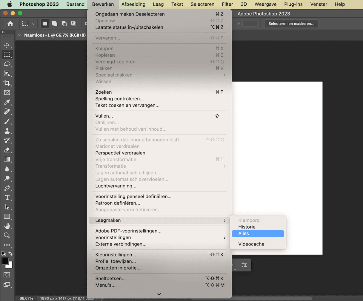Viewport: 363px width, 301px height.
Task: Reset to default foreground/background colors
Action: (x=3, y=254)
